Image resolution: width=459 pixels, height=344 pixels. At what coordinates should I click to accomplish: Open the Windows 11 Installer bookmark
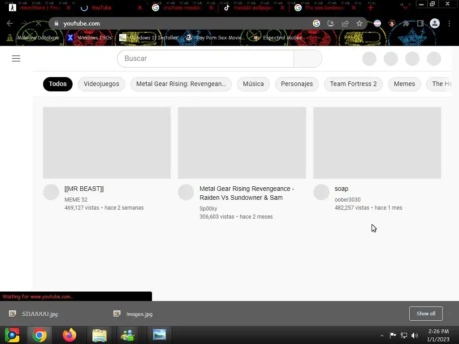[149, 38]
